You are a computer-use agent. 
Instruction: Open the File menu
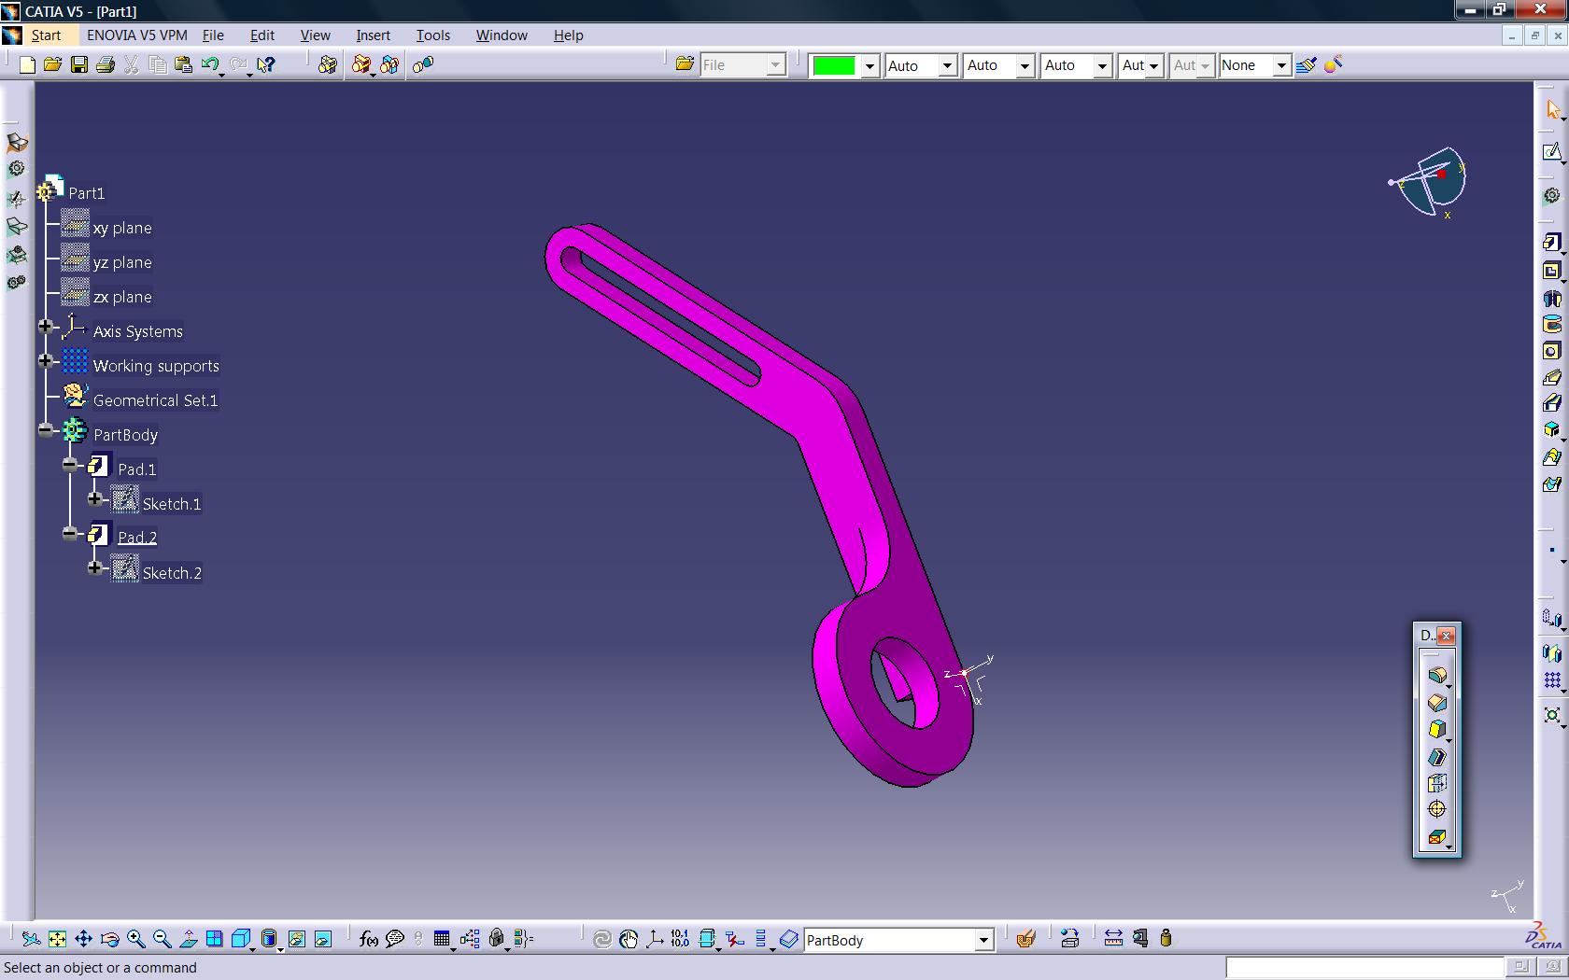[x=213, y=35]
